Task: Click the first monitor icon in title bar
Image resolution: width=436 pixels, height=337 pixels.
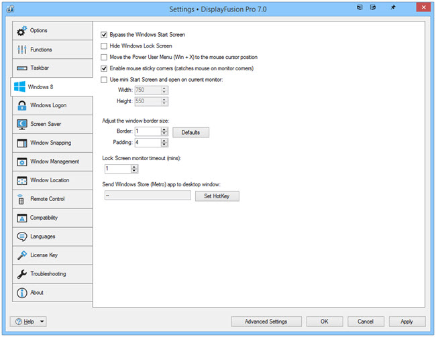Action: 360,7
